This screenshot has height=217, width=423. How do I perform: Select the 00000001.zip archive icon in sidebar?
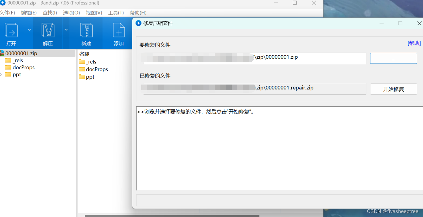coord(3,53)
